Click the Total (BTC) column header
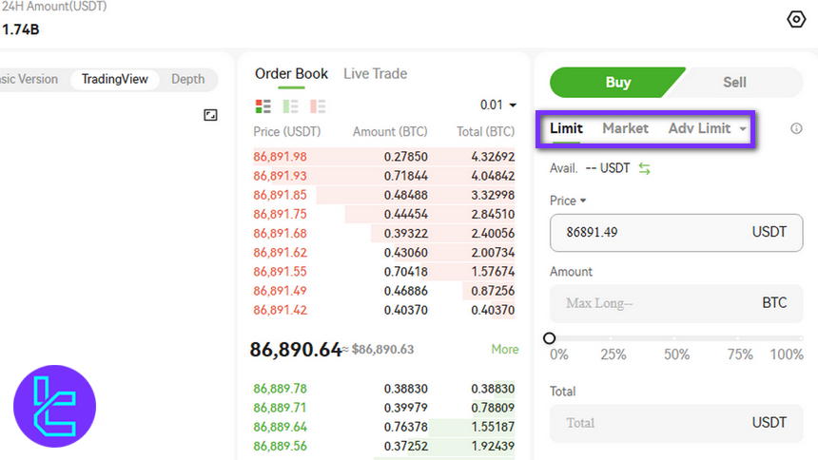 pyautogui.click(x=486, y=132)
